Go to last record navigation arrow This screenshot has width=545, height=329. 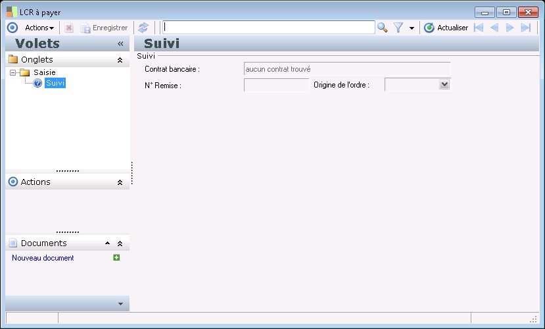[x=526, y=28]
